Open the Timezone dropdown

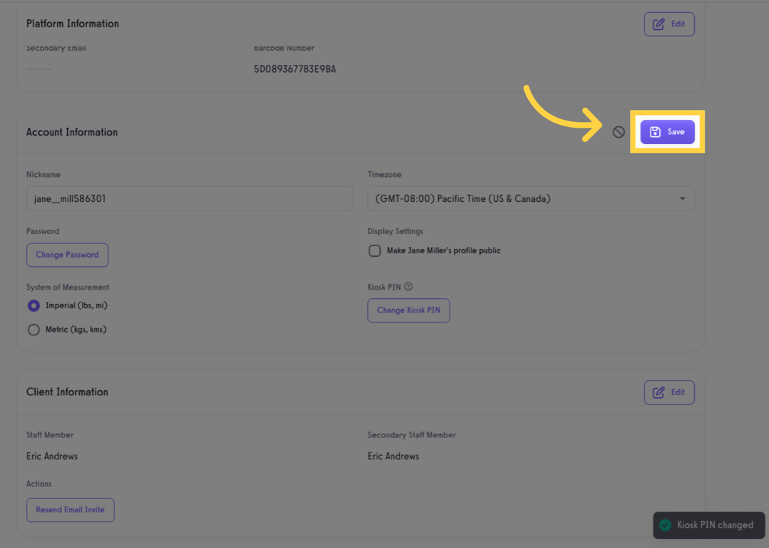[531, 198]
